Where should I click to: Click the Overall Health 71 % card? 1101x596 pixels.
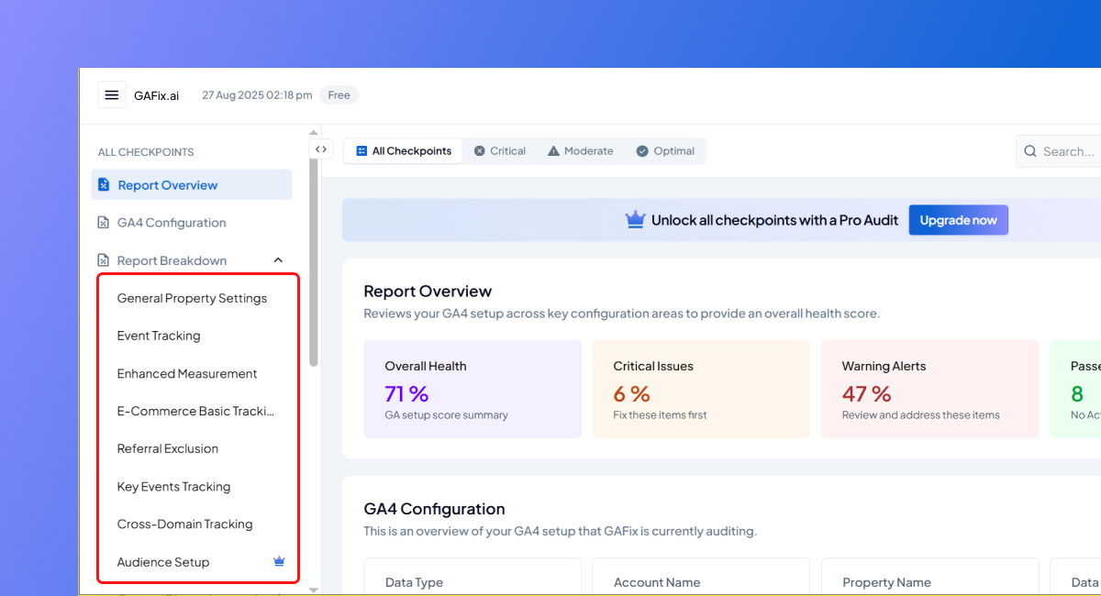pos(473,390)
